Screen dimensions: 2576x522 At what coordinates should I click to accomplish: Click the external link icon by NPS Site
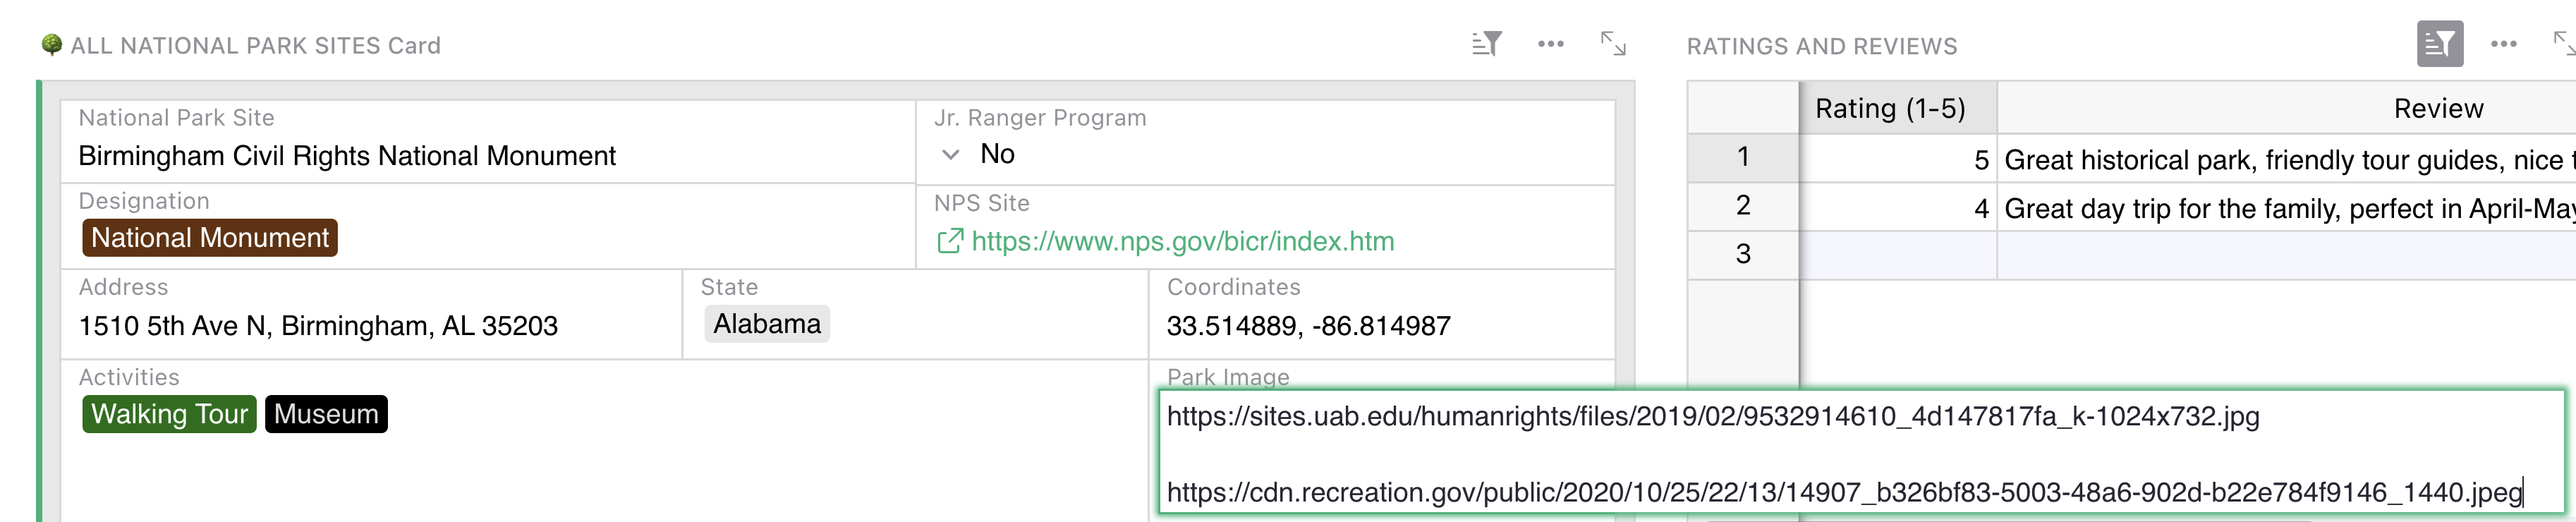949,241
